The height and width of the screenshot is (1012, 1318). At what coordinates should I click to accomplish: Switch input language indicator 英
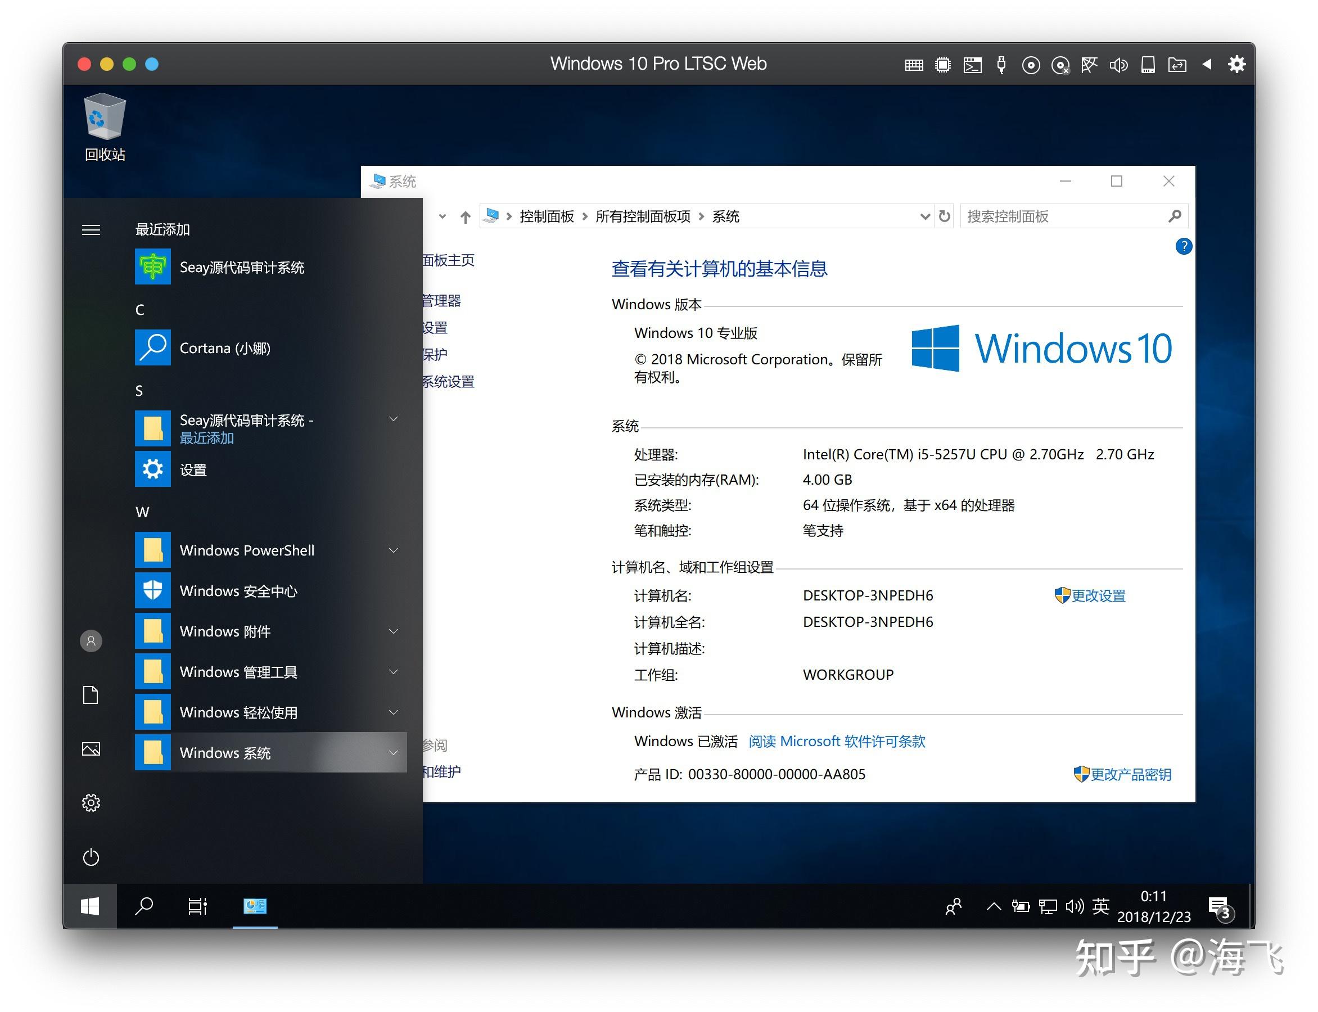click(1100, 905)
